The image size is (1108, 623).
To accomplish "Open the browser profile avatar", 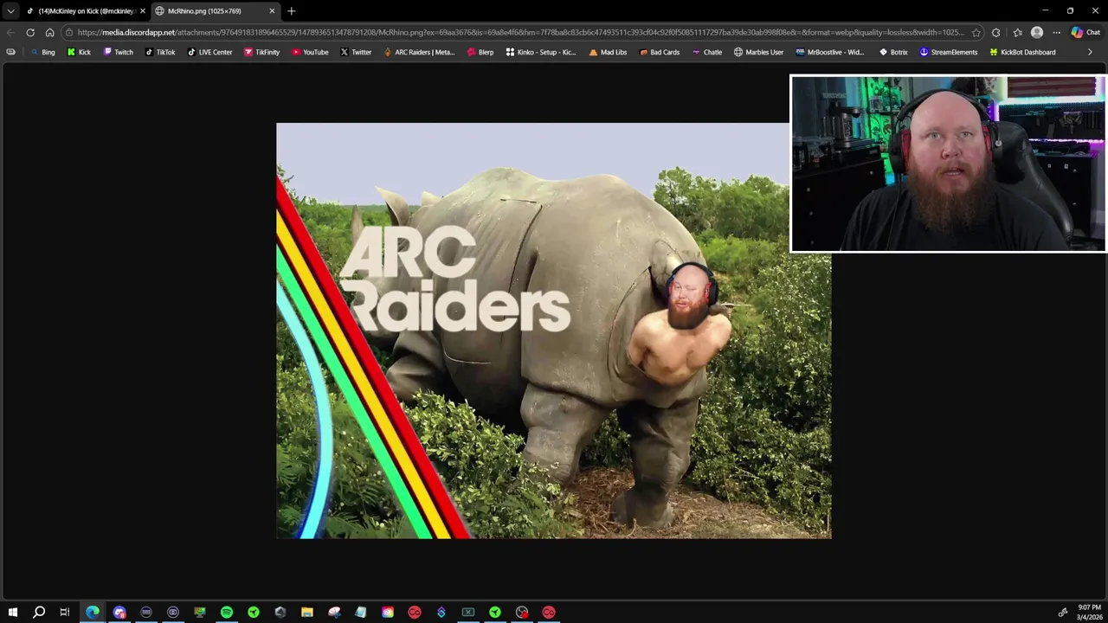I will coord(1037,33).
